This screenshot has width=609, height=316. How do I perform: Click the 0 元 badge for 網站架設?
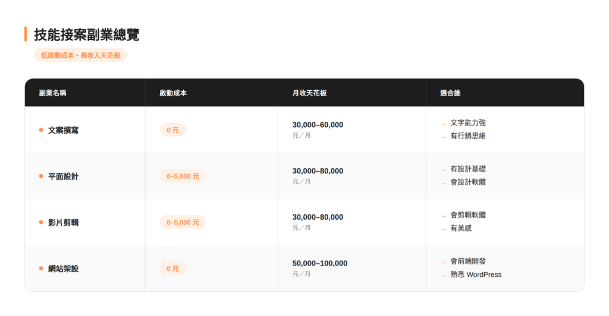[172, 268]
